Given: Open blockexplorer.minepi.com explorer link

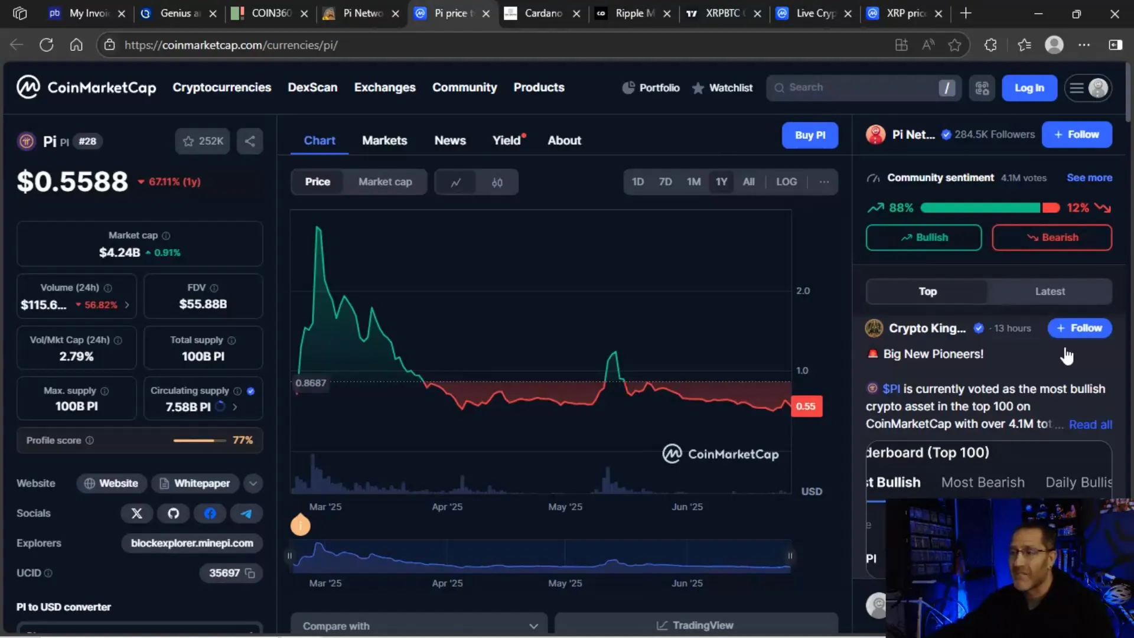Looking at the screenshot, I should [192, 543].
